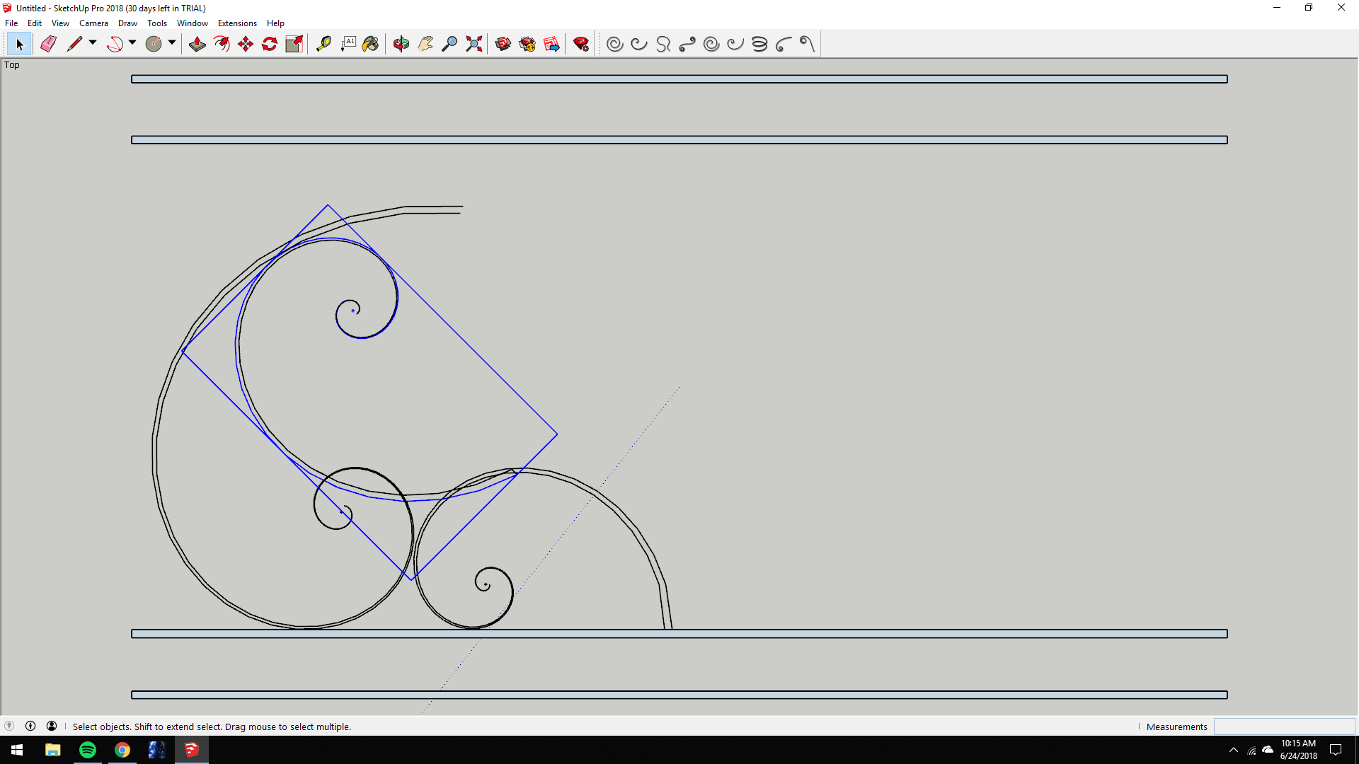Viewport: 1359px width, 764px height.
Task: Select the Rotate tool
Action: coord(270,44)
